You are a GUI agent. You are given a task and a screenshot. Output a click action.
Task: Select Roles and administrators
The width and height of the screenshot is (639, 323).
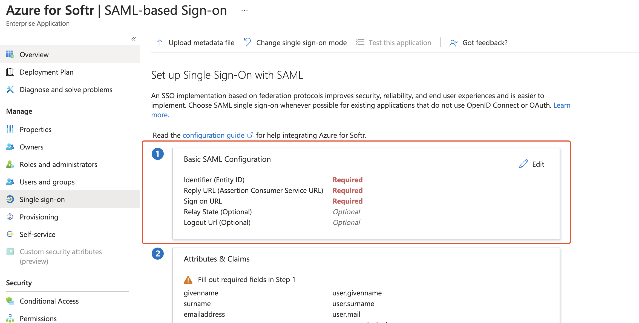(x=58, y=164)
